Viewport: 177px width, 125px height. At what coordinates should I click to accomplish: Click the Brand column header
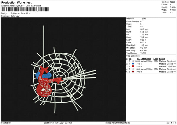[162, 59]
